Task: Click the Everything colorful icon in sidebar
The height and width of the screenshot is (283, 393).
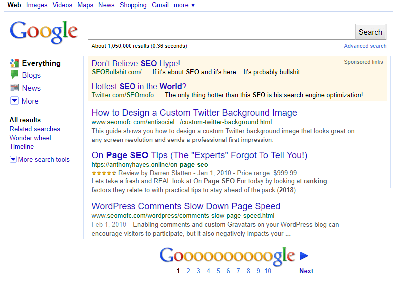Action: click(x=15, y=63)
